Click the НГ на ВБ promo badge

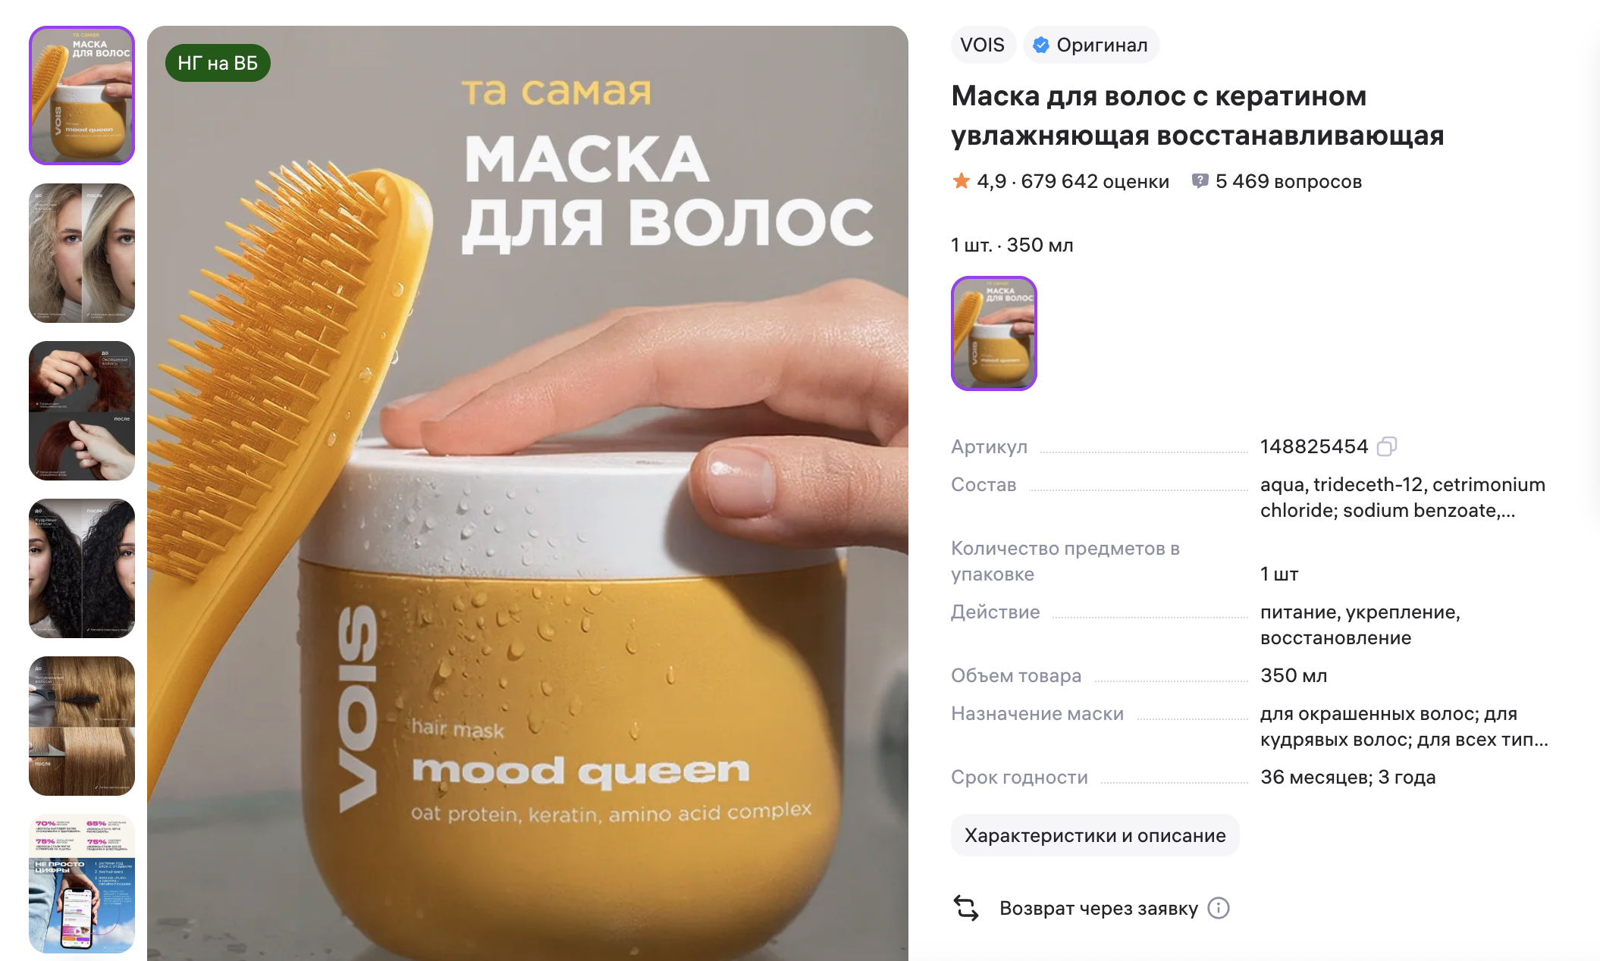(218, 63)
